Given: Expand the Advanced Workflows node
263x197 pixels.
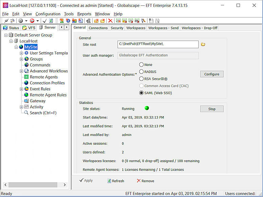Looking at the screenshot, I should pos(21,71).
